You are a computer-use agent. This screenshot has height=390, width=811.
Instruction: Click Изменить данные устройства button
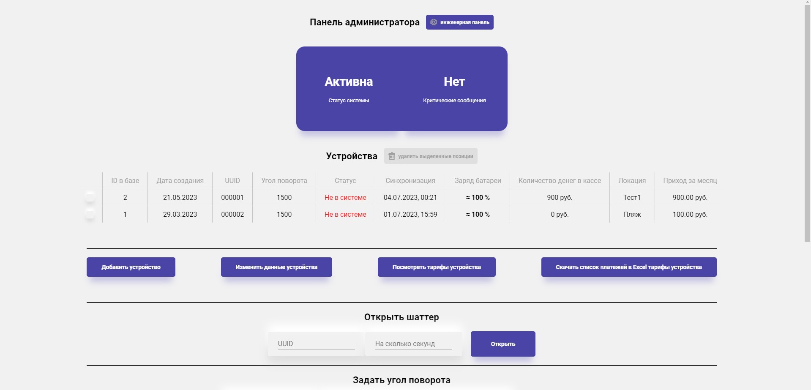pos(276,267)
